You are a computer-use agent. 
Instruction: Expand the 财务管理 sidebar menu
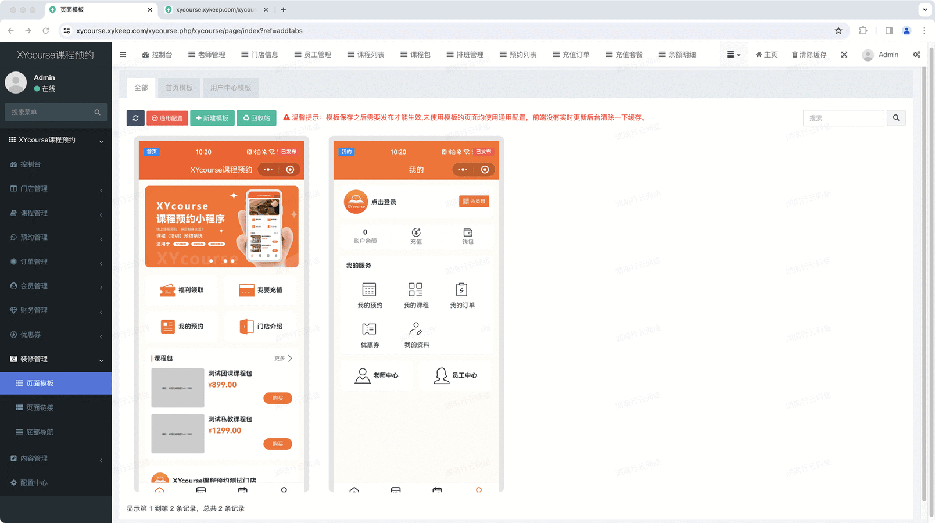pyautogui.click(x=56, y=310)
